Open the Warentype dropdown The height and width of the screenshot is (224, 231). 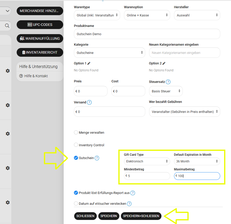tap(97, 15)
